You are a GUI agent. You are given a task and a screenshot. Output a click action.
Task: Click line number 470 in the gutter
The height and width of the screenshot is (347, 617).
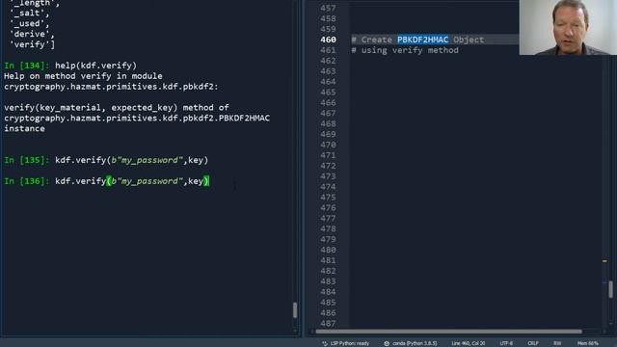[328, 145]
